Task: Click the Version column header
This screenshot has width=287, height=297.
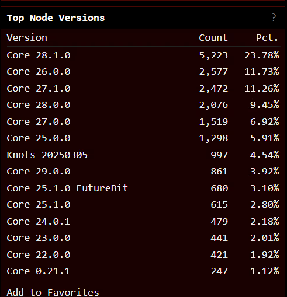Action: 27,37
